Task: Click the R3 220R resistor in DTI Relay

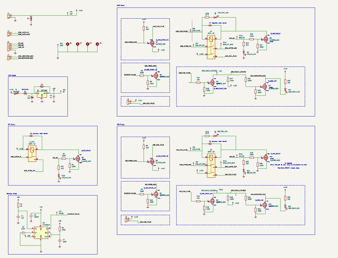Action: tap(64, 159)
